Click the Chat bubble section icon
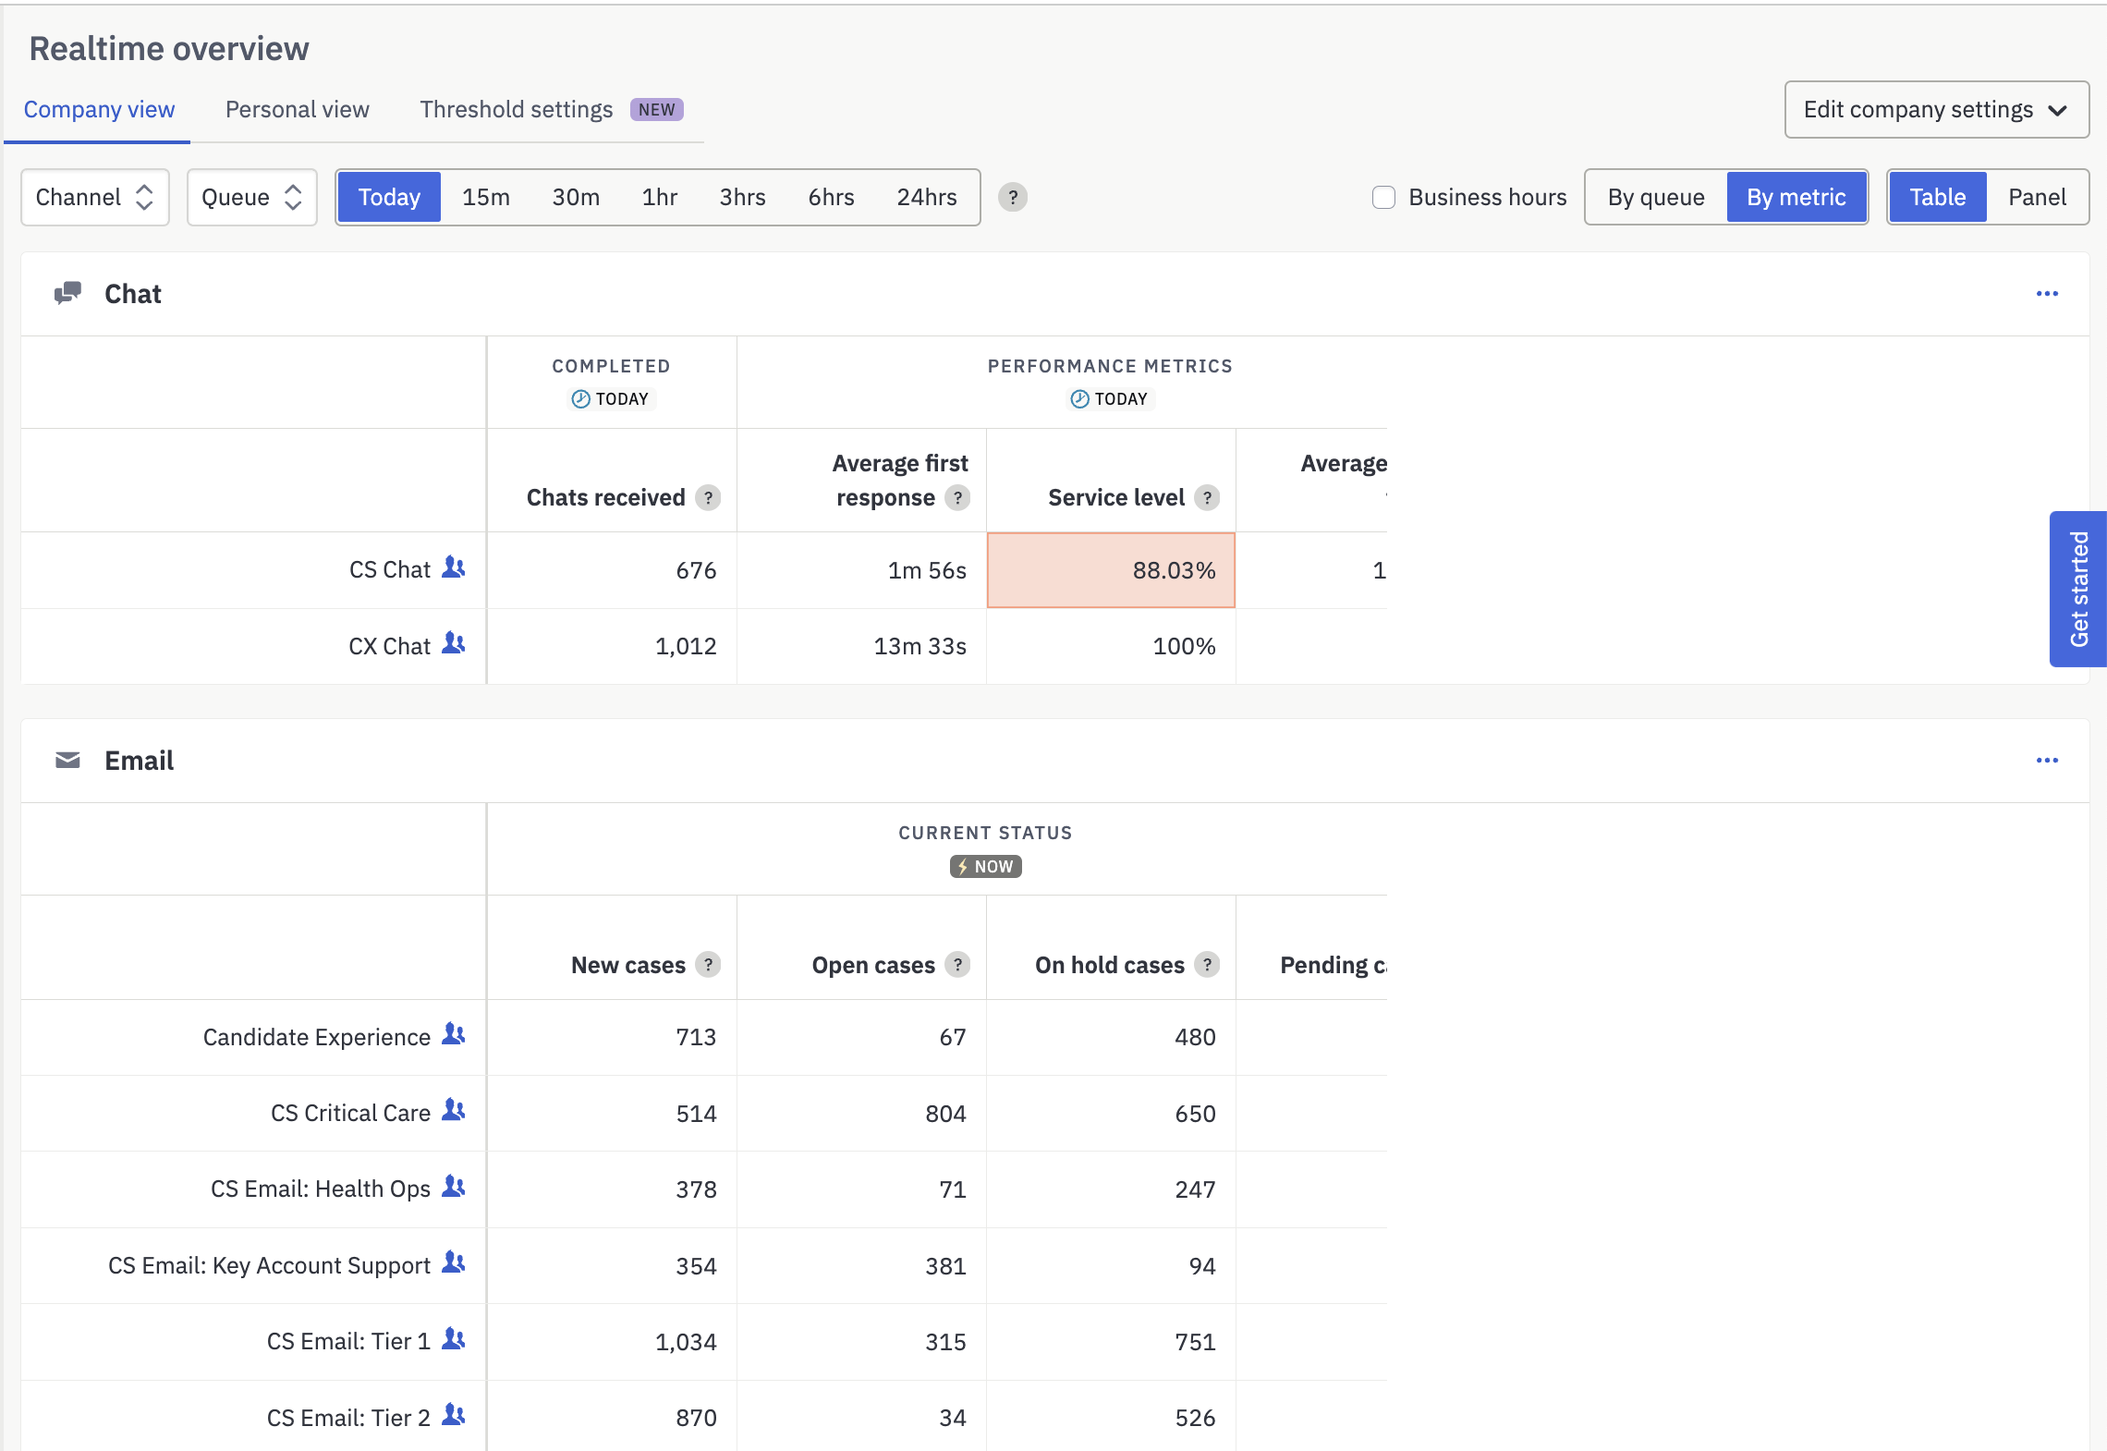The image size is (2107, 1451). [67, 294]
